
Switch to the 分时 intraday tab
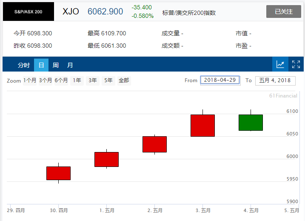(24, 65)
